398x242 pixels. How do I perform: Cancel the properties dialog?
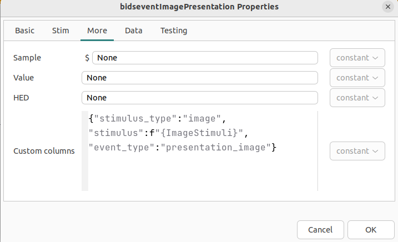(x=320, y=230)
